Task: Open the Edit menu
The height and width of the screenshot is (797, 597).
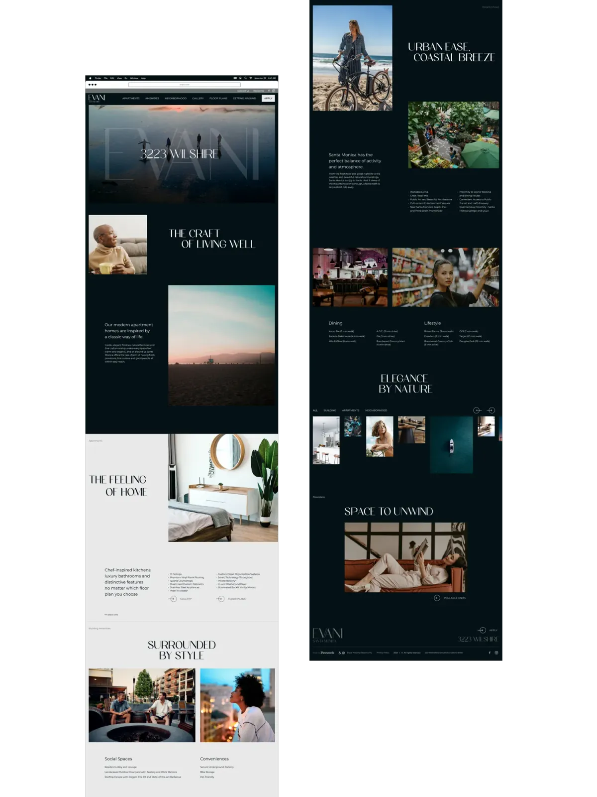Action: point(112,78)
